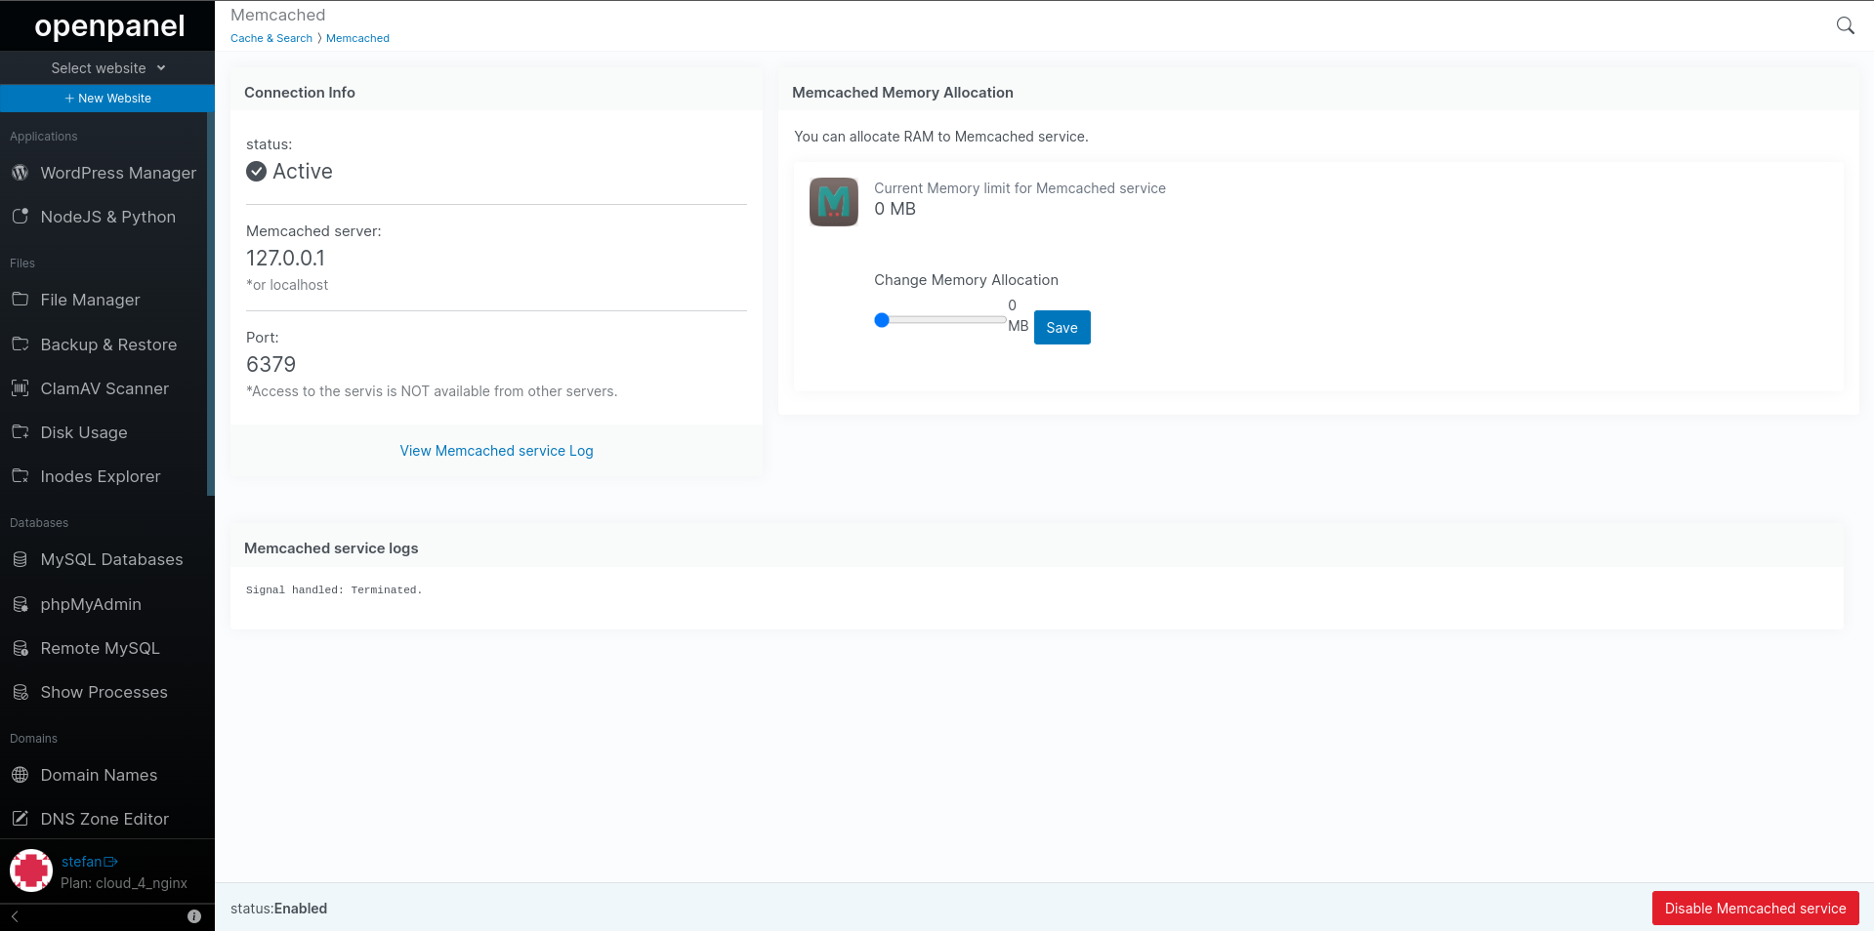1874x931 pixels.
Task: Expand the Select website dropdown
Action: pyautogui.click(x=107, y=68)
